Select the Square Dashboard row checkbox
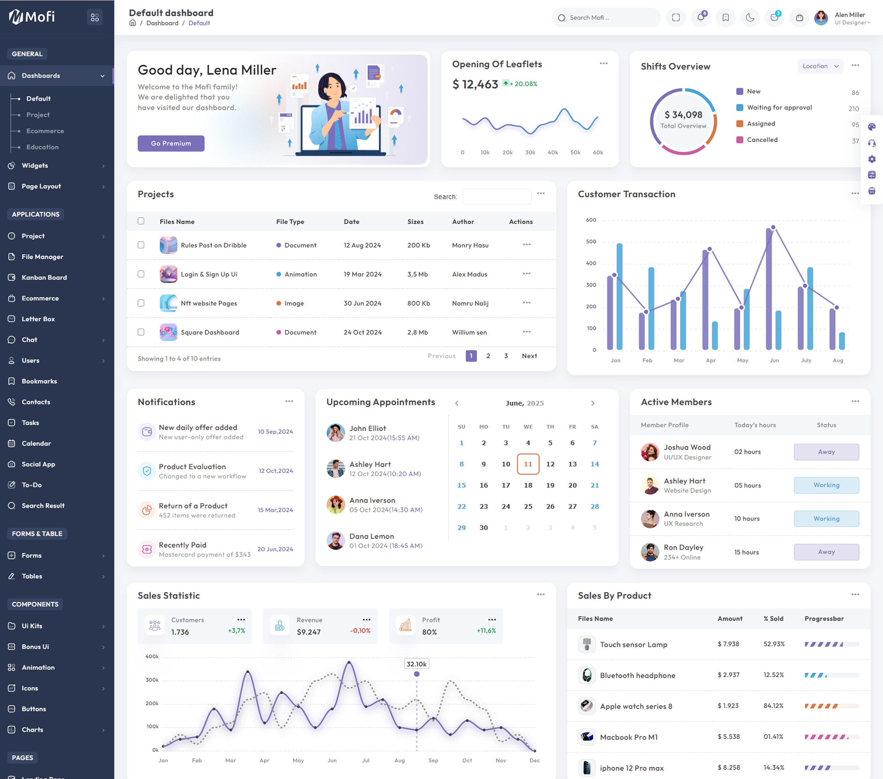This screenshot has height=779, width=883. (141, 332)
